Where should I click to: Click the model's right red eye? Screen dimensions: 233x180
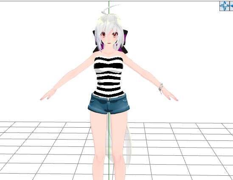pos(103,35)
